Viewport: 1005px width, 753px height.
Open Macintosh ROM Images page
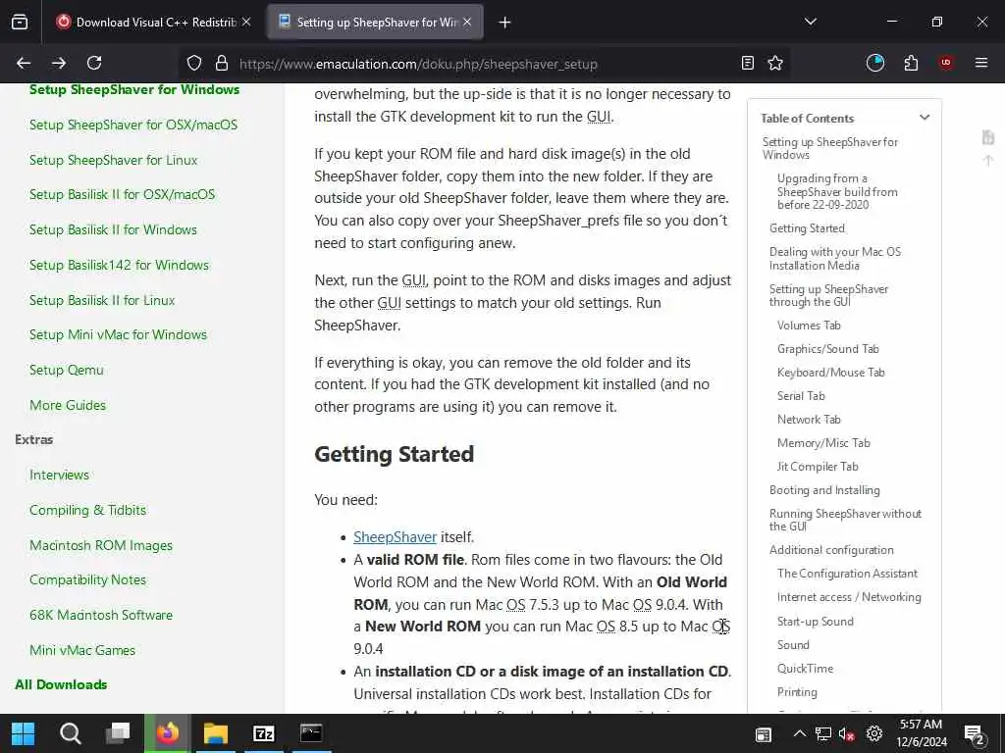101,545
